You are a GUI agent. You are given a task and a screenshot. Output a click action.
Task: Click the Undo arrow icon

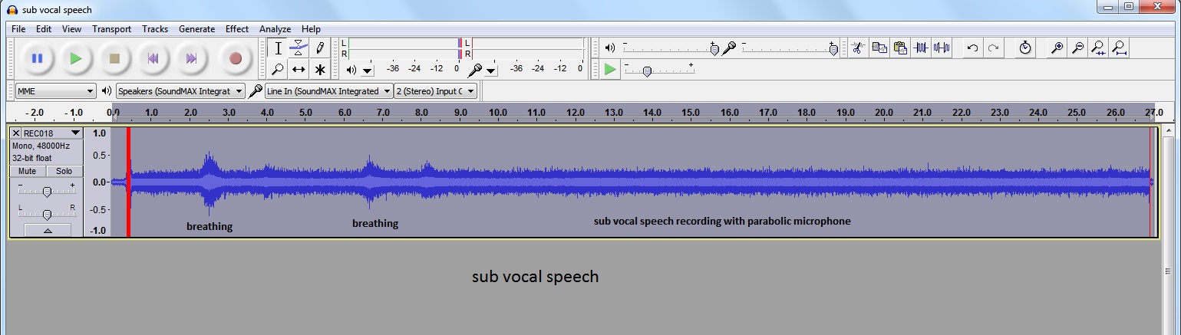[972, 48]
